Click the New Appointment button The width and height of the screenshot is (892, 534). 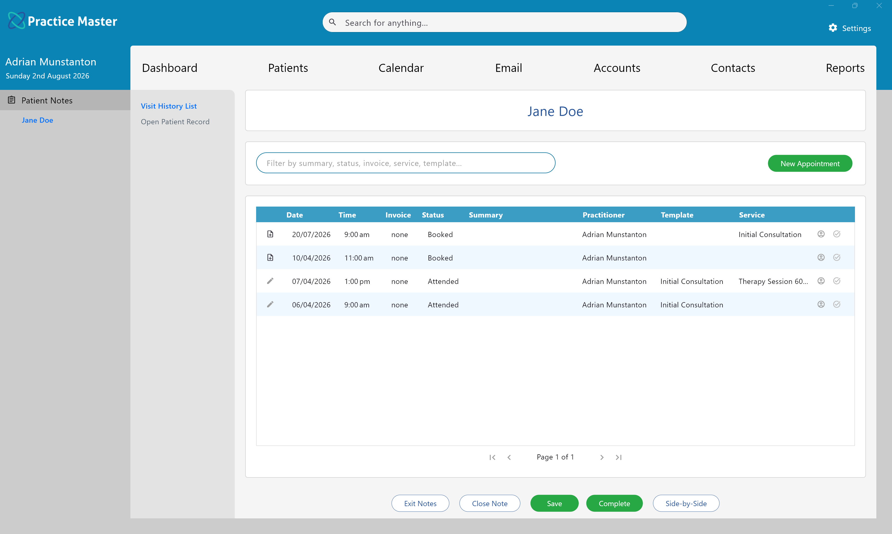click(x=810, y=163)
